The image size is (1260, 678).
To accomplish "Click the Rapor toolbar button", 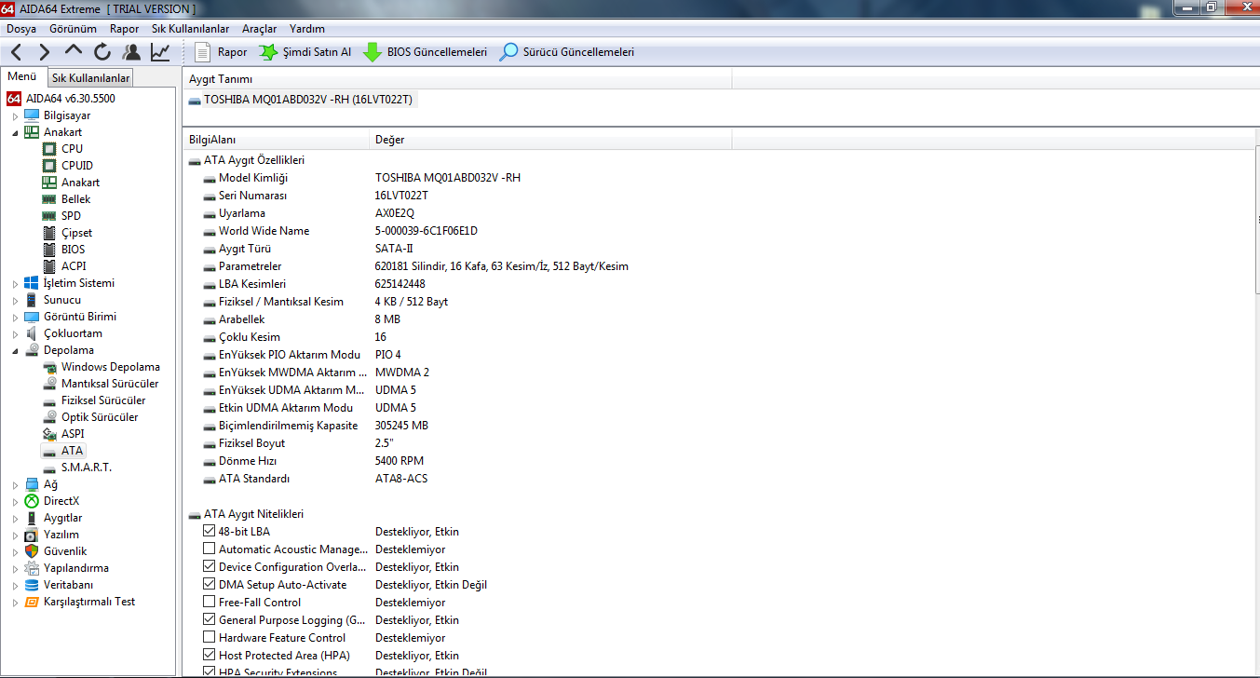I will point(222,52).
